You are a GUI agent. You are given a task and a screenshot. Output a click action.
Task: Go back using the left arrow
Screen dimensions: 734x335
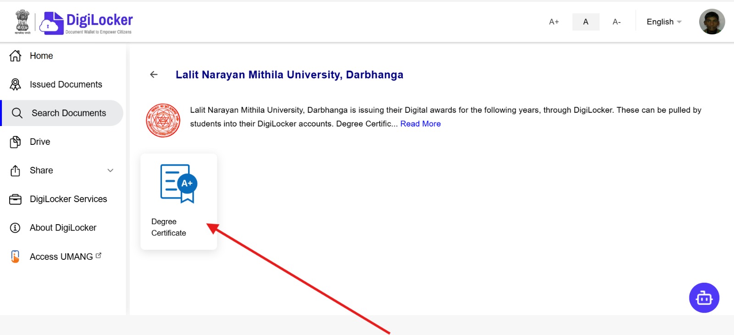pos(154,74)
